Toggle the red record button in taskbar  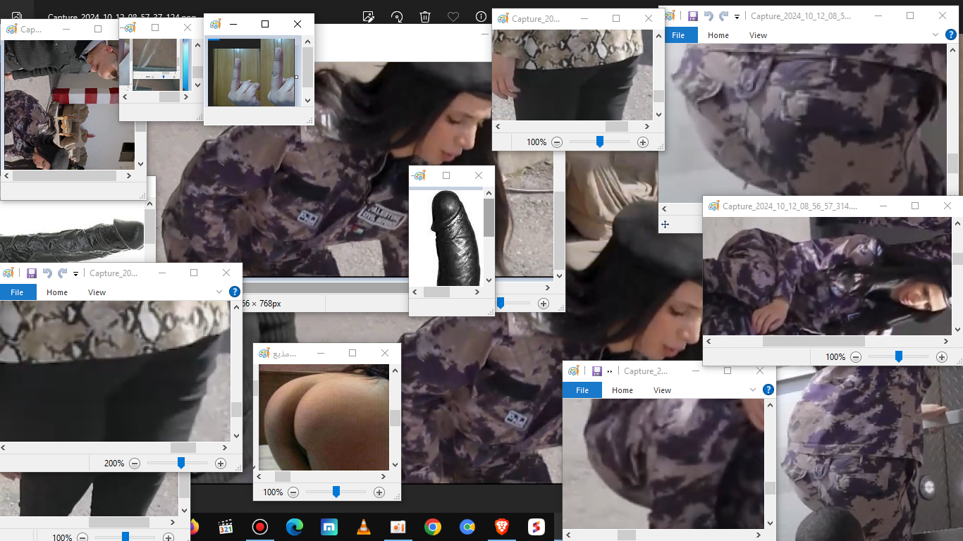pyautogui.click(x=260, y=527)
